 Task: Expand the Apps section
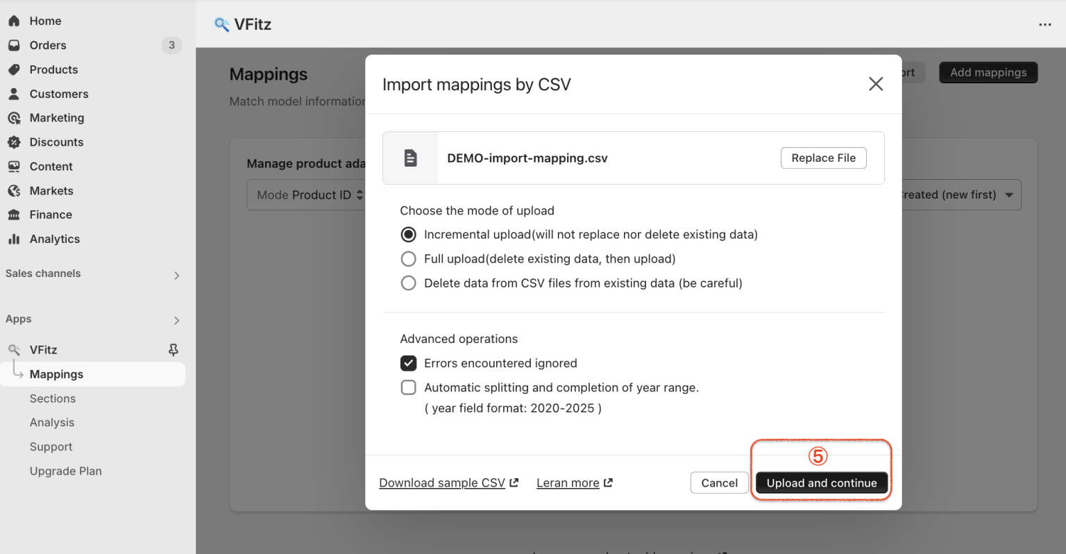click(x=176, y=319)
